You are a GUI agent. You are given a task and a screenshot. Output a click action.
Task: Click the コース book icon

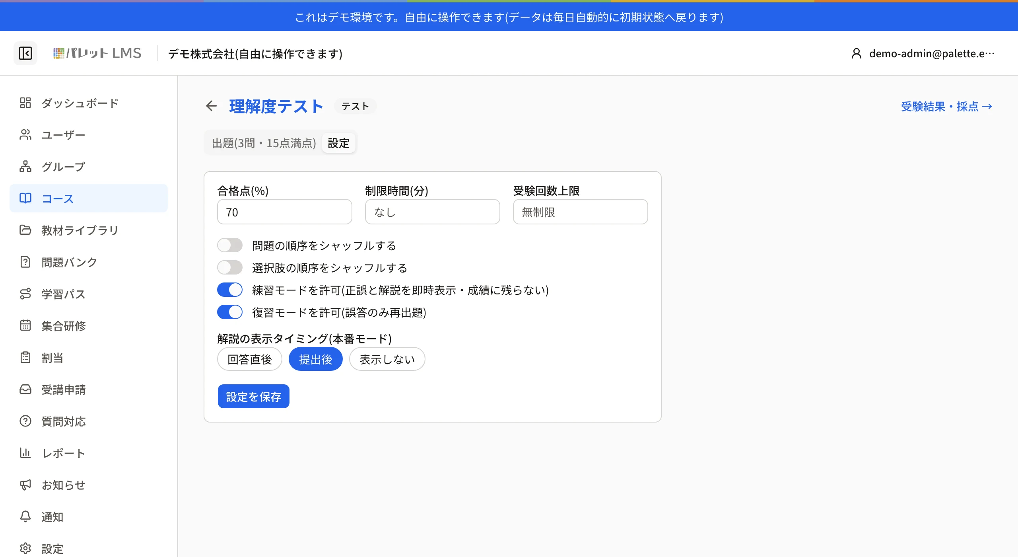point(25,198)
